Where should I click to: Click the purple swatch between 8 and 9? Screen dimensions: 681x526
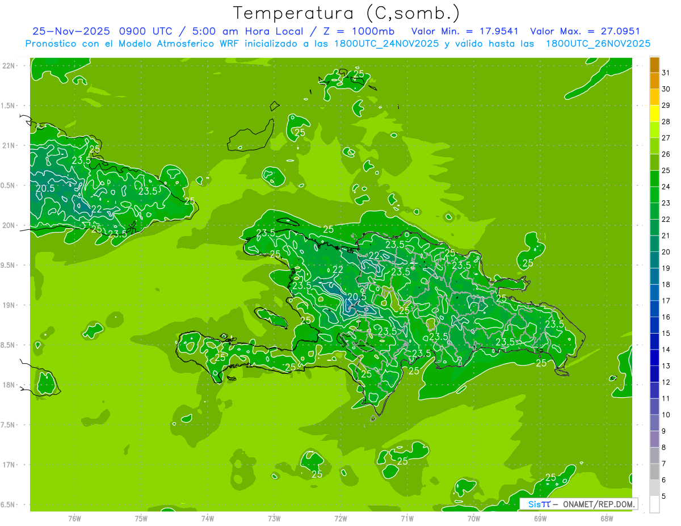pos(654,439)
